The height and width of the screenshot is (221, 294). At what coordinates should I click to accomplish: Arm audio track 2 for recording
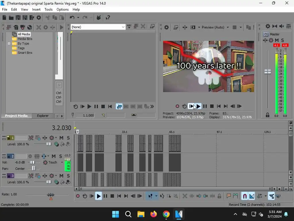[30, 156]
